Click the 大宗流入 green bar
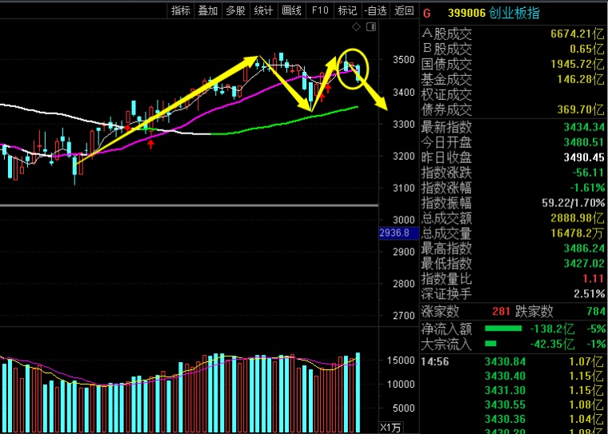 tap(490, 344)
